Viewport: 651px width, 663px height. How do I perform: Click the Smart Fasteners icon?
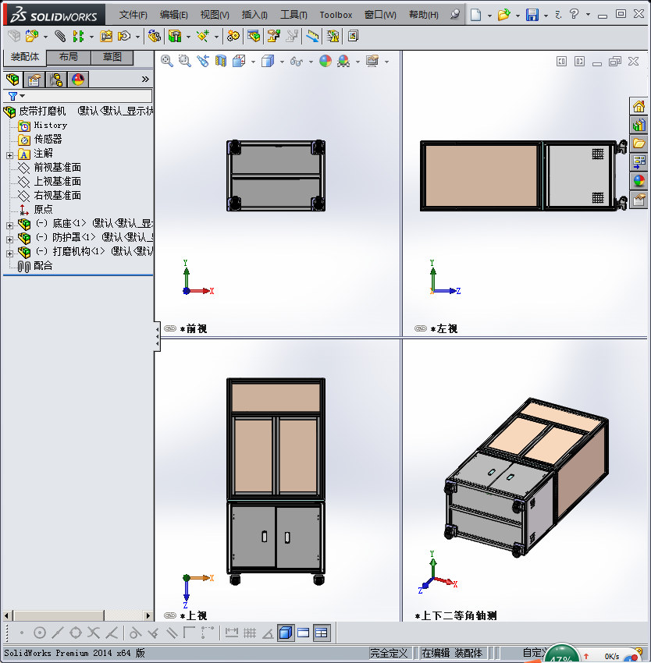(x=106, y=36)
